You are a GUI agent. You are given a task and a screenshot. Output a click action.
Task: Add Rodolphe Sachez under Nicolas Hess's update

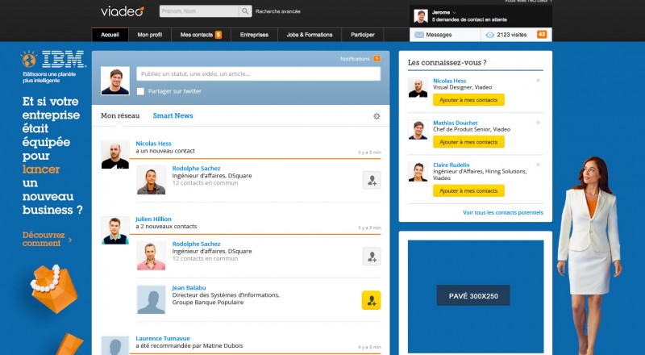tap(371, 181)
